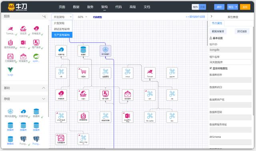
Task: Click the orange 发布 button
Action: 245,7
